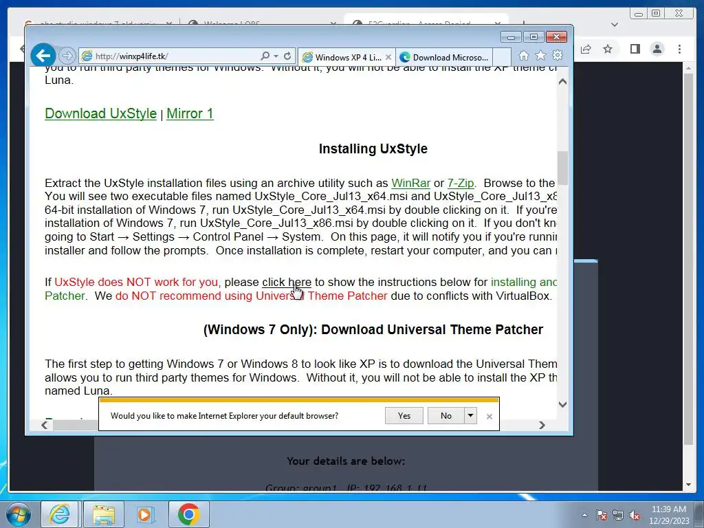The image size is (704, 528).
Task: Go back in Internet Explorer
Action: 43,56
